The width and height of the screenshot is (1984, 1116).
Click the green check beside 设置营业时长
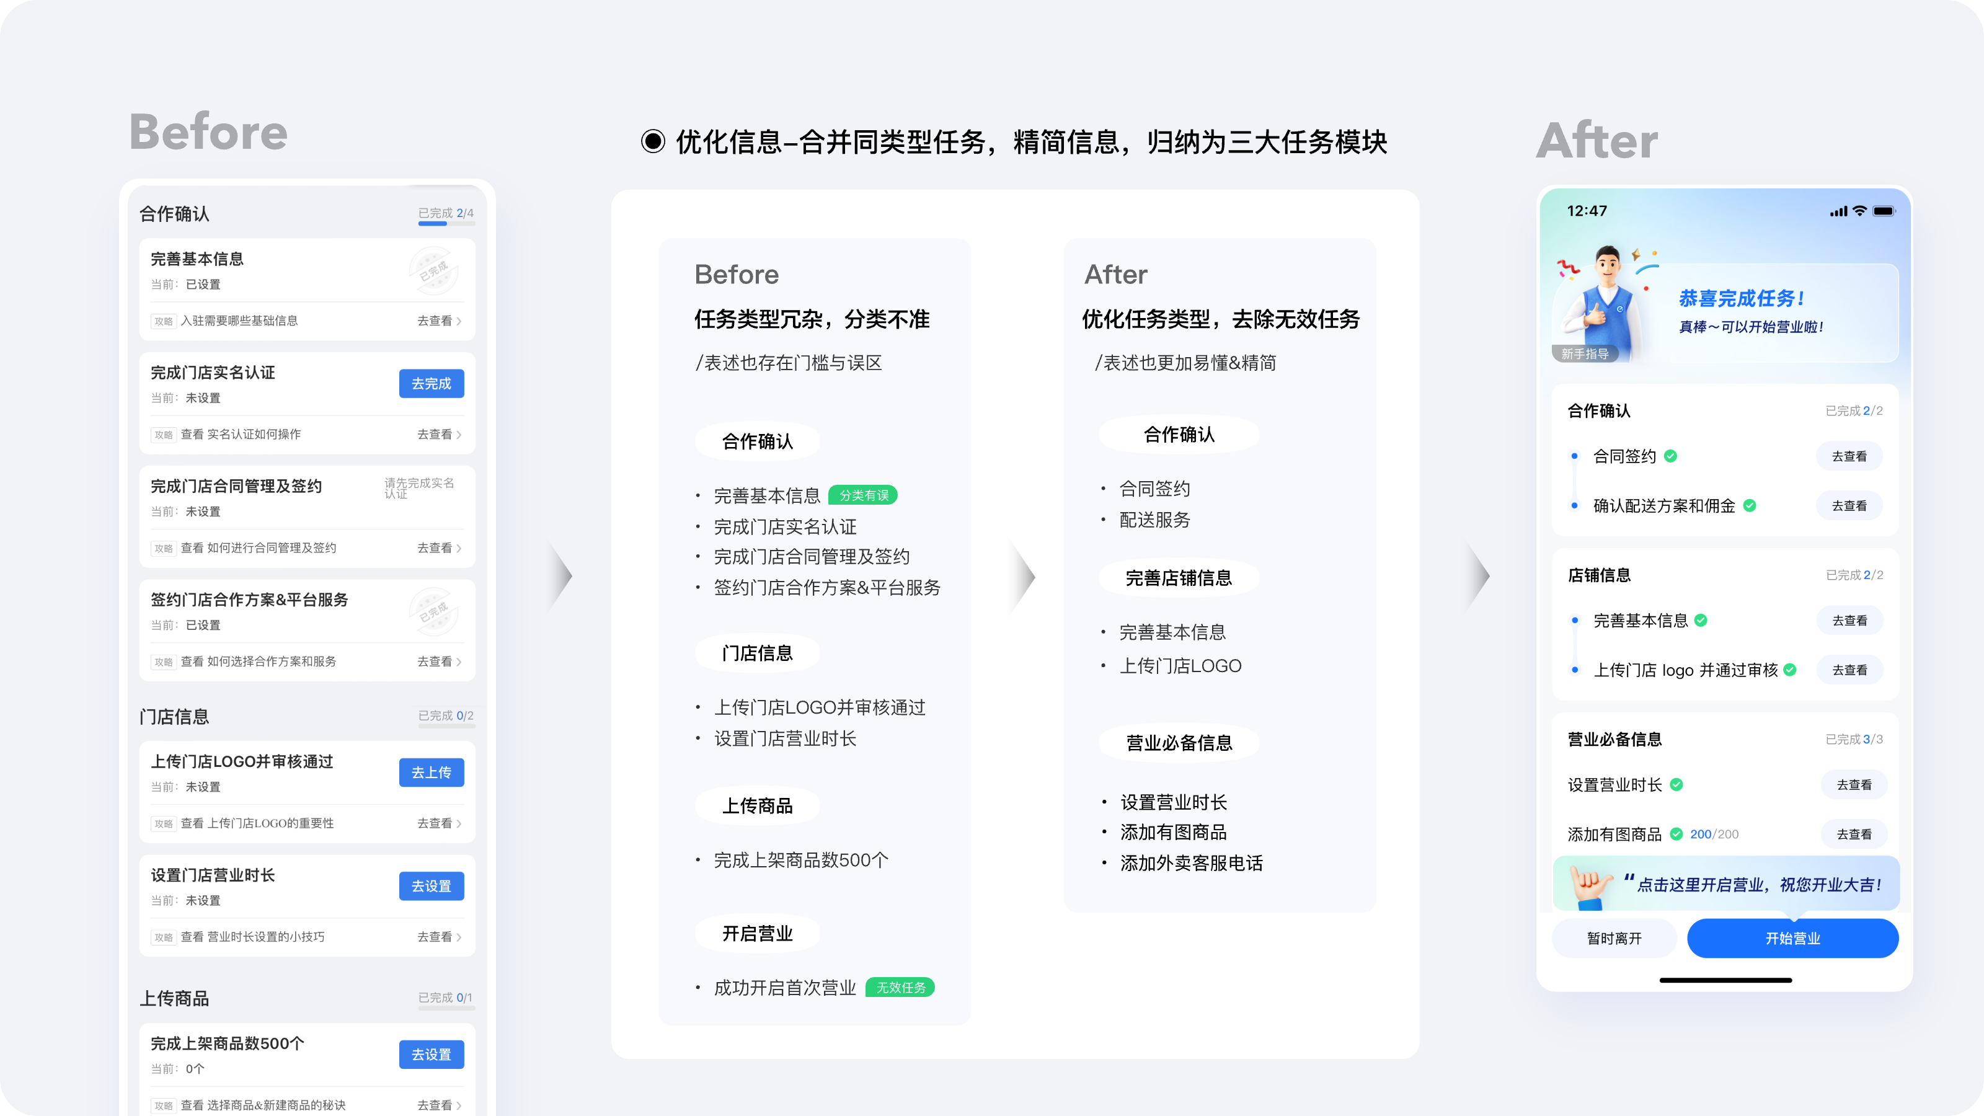pos(1676,784)
